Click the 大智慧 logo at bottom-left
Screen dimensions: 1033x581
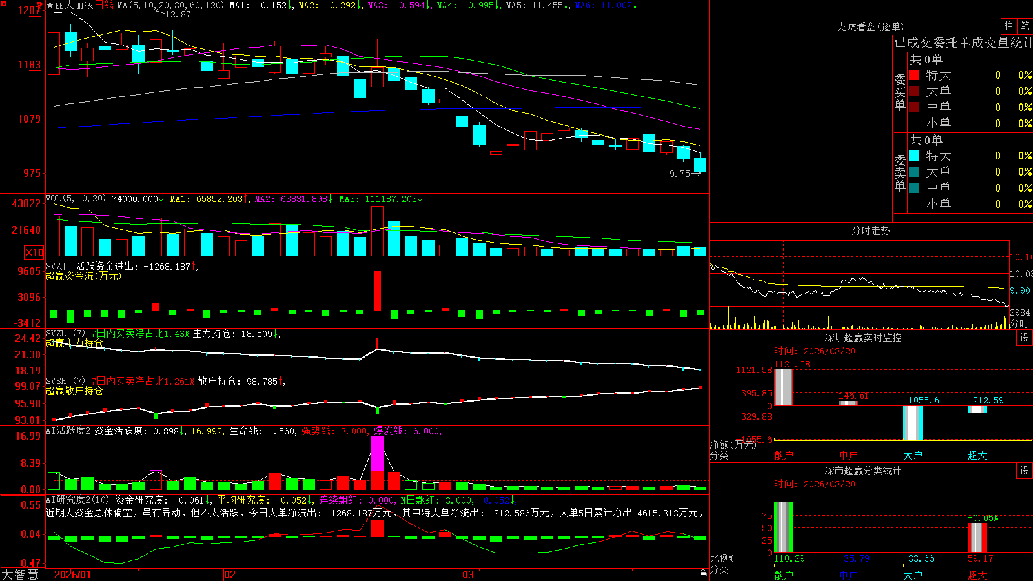click(20, 575)
